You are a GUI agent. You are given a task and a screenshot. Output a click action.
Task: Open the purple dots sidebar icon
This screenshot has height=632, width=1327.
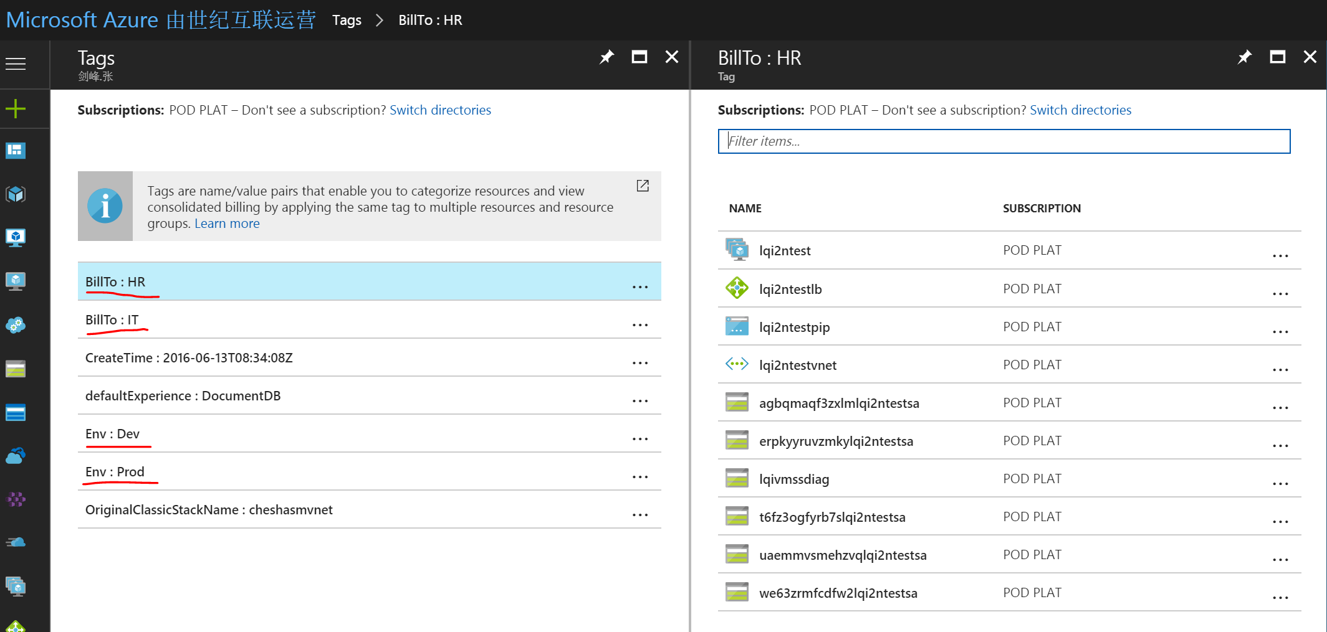[16, 499]
